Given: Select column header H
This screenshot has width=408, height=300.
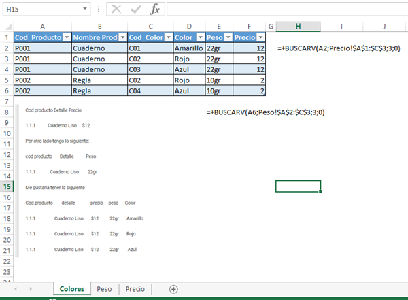Looking at the screenshot, I should pyautogui.click(x=299, y=27).
